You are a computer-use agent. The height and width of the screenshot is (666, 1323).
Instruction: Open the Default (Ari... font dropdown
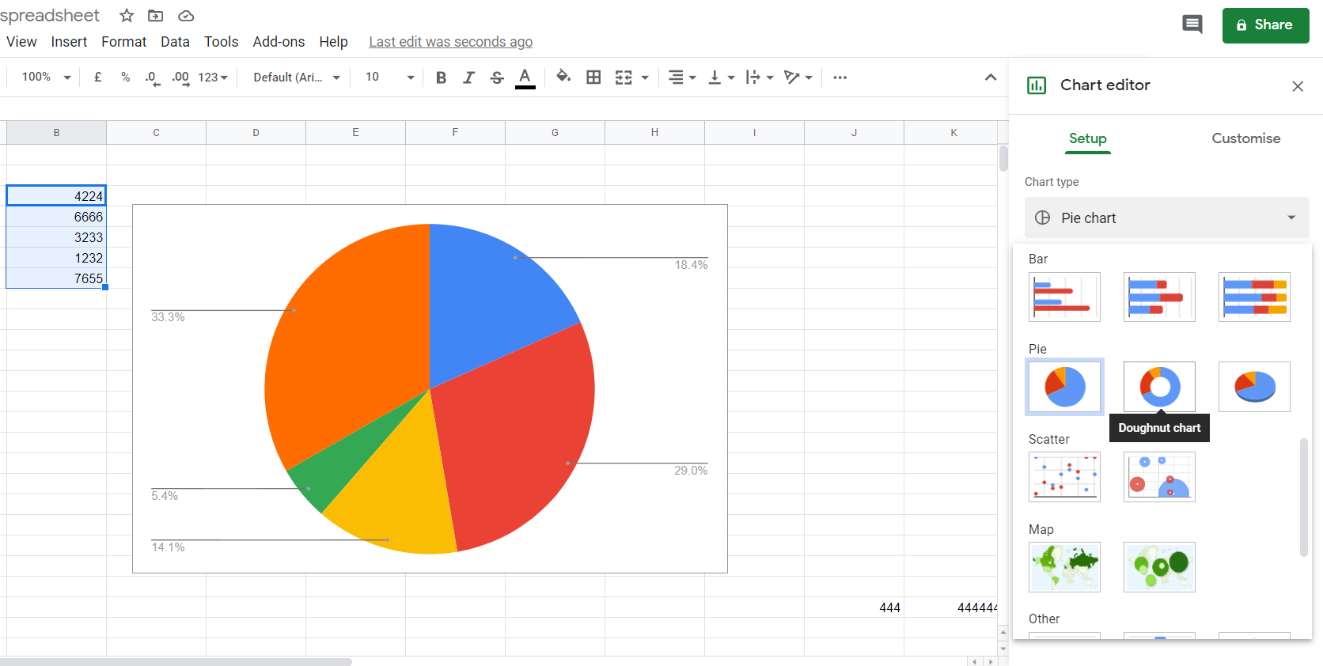[297, 78]
